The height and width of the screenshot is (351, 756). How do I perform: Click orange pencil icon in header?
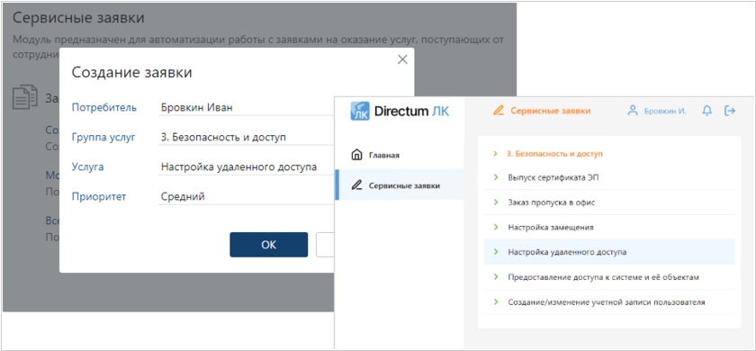point(498,111)
